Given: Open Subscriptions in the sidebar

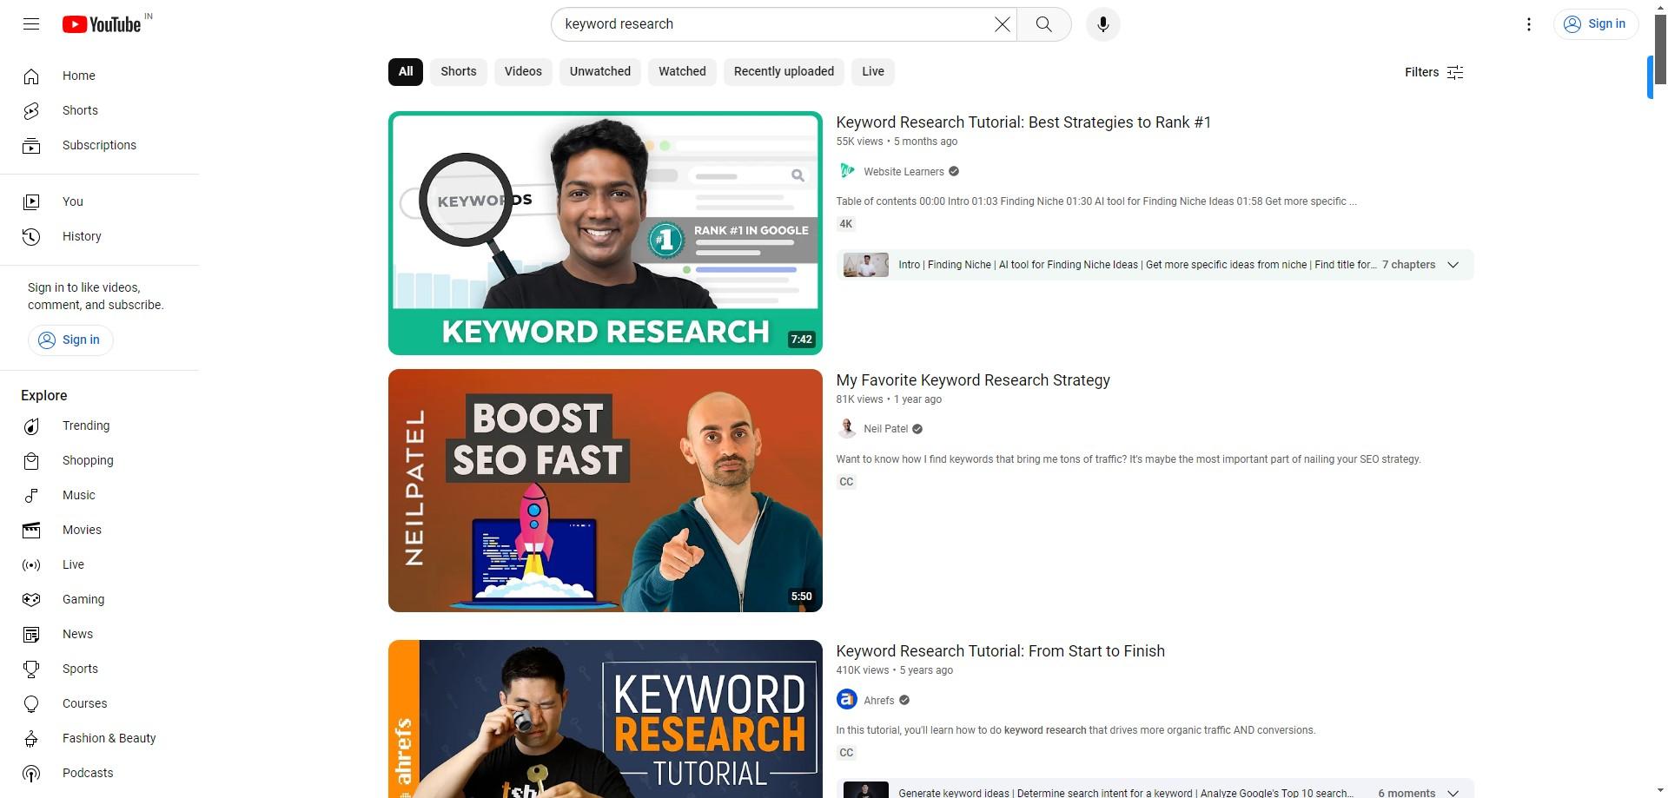Looking at the screenshot, I should (100, 145).
